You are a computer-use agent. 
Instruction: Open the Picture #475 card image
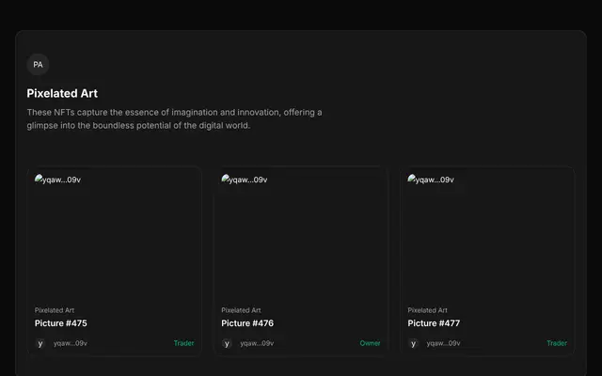(115, 236)
